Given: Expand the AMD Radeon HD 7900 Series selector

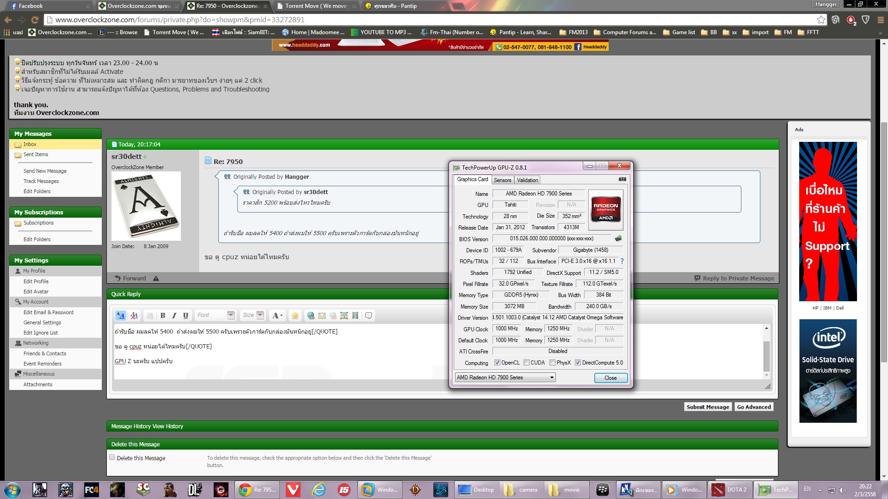Looking at the screenshot, I should coord(551,377).
